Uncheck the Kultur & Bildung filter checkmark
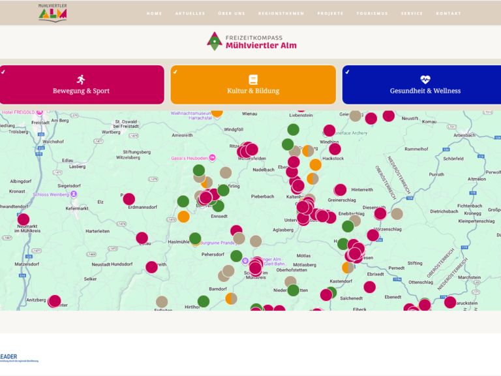Image resolution: width=501 pixels, height=376 pixels. [x=175, y=72]
